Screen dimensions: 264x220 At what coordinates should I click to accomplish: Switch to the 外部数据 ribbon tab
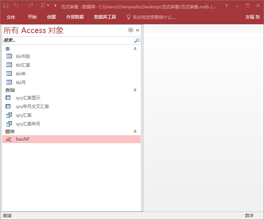(75, 17)
